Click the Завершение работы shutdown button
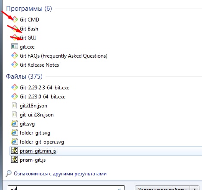 [x=162, y=188]
